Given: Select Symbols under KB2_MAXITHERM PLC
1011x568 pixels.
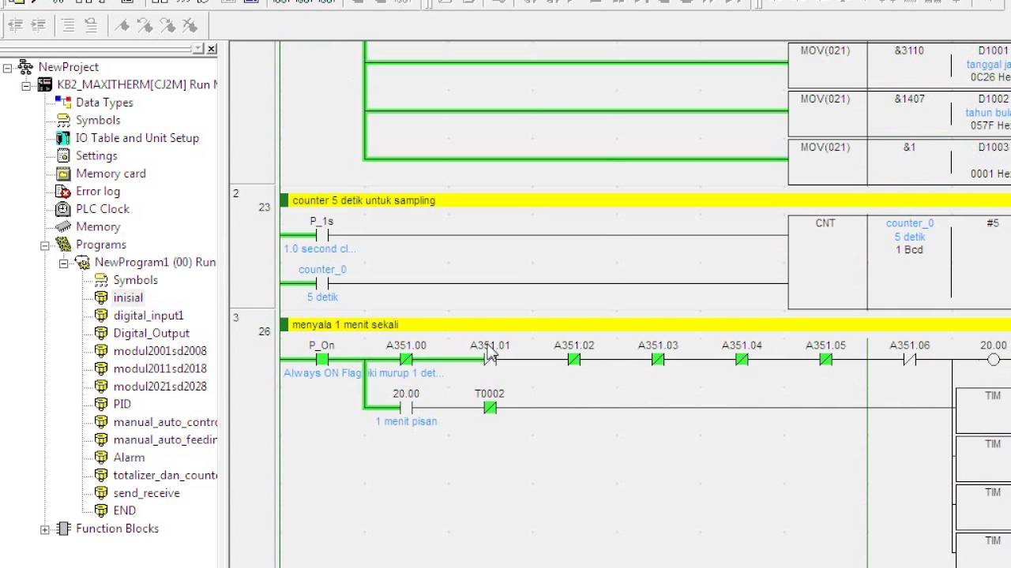Looking at the screenshot, I should click(x=98, y=120).
